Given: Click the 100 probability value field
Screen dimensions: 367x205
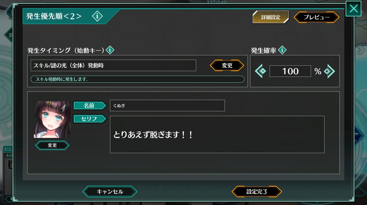Looking at the screenshot, I should (290, 71).
